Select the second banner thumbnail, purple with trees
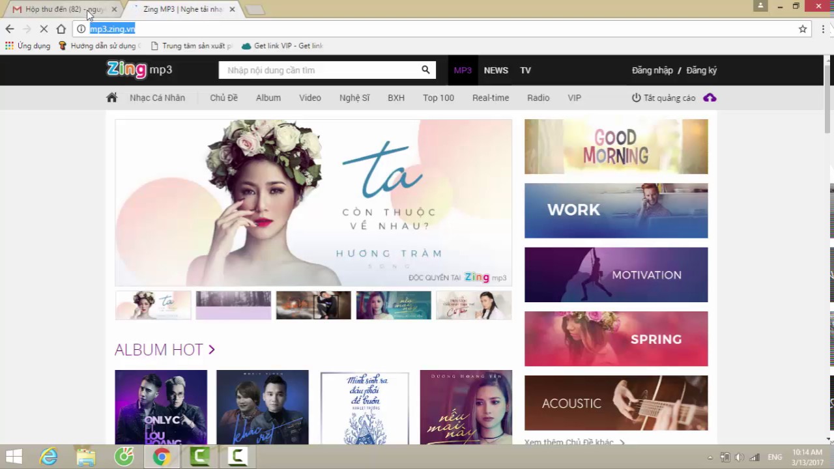The width and height of the screenshot is (834, 469). (x=233, y=305)
